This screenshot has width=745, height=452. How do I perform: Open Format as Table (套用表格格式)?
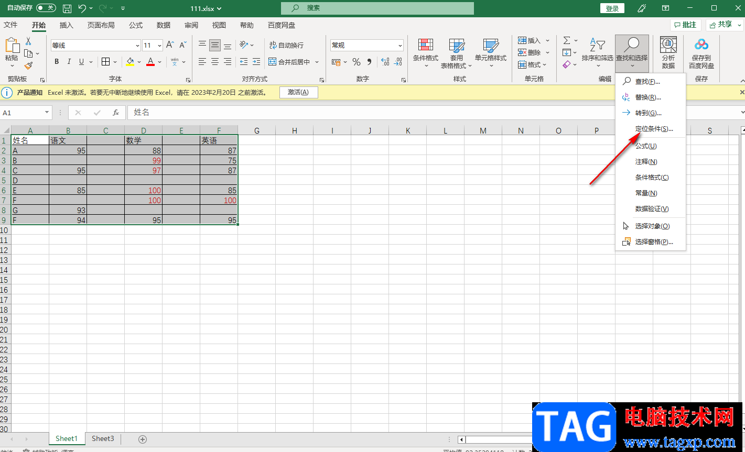tap(457, 53)
